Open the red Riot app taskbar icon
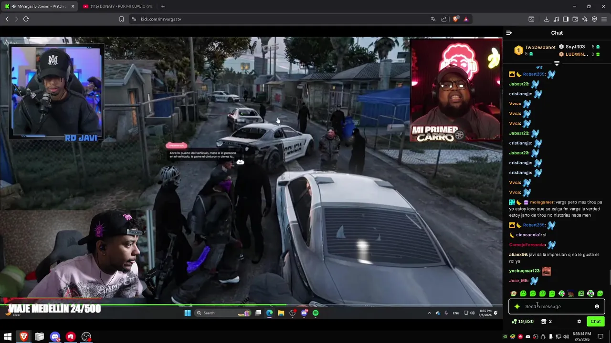This screenshot has height=343, width=611. pyautogui.click(x=71, y=337)
